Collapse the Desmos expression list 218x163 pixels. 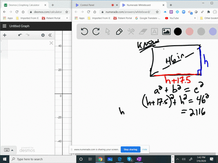pyautogui.click(x=50, y=35)
